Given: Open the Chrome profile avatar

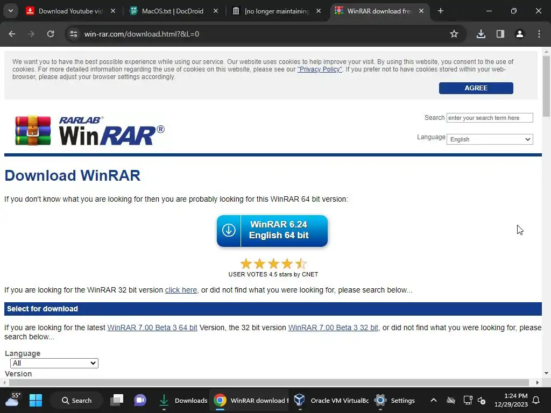Looking at the screenshot, I should [520, 34].
